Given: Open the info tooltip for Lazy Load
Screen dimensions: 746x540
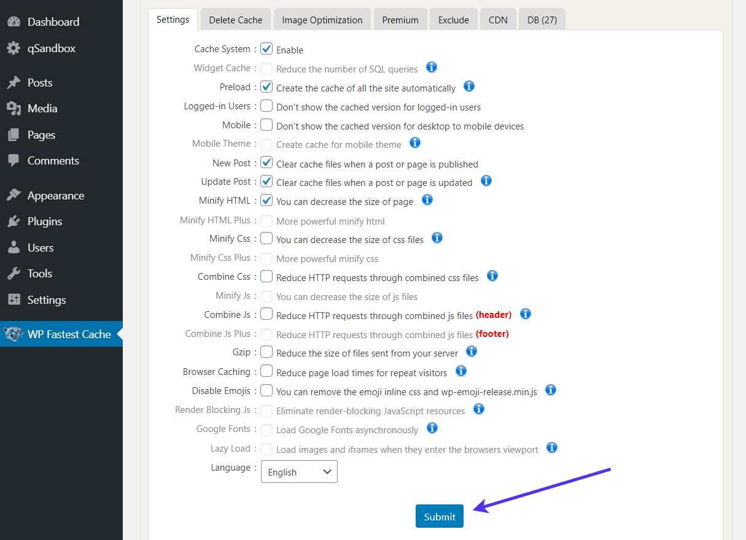Looking at the screenshot, I should (x=551, y=448).
